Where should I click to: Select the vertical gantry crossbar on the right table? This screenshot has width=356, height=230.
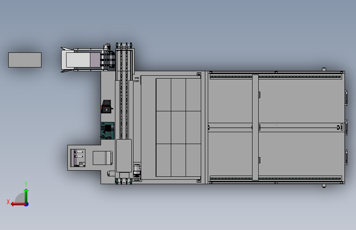click(x=255, y=127)
